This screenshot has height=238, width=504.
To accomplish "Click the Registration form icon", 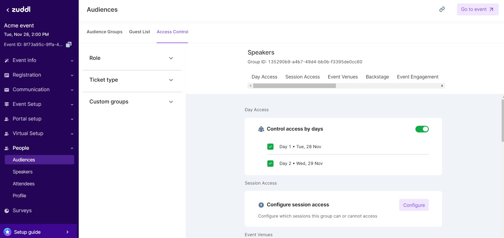I will tap(7, 75).
